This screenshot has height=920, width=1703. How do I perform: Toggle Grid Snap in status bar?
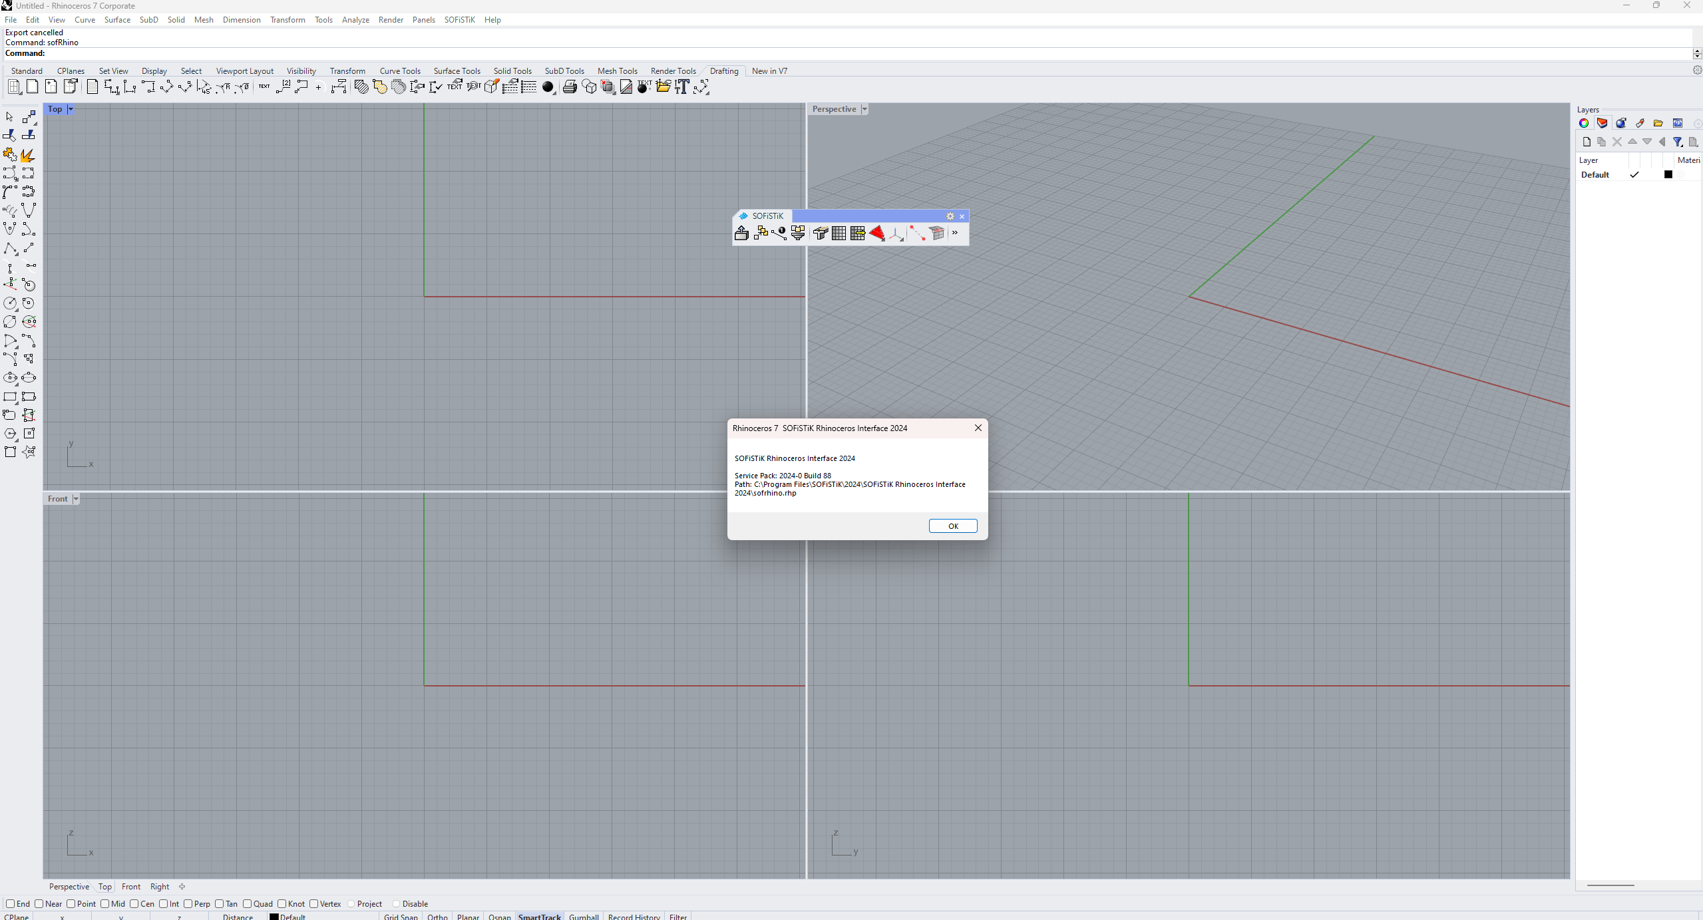(401, 916)
